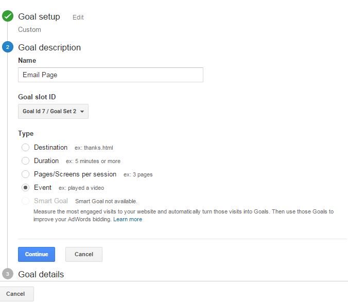Viewport: 348px width, 303px height.
Task: Select the Destination goal type
Action: 26,147
